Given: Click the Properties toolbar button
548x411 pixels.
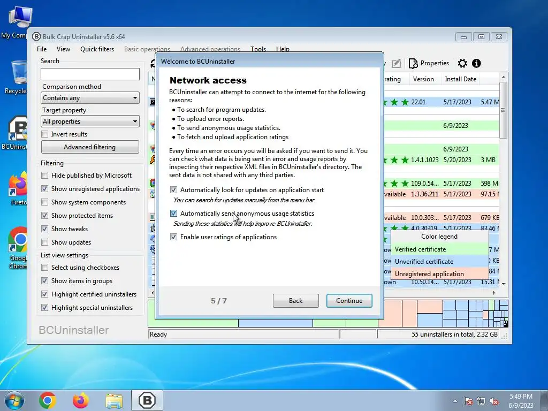Looking at the screenshot, I should 429,63.
